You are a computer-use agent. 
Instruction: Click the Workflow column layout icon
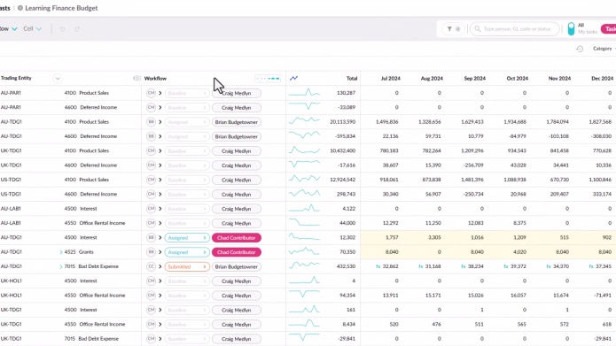(137, 78)
